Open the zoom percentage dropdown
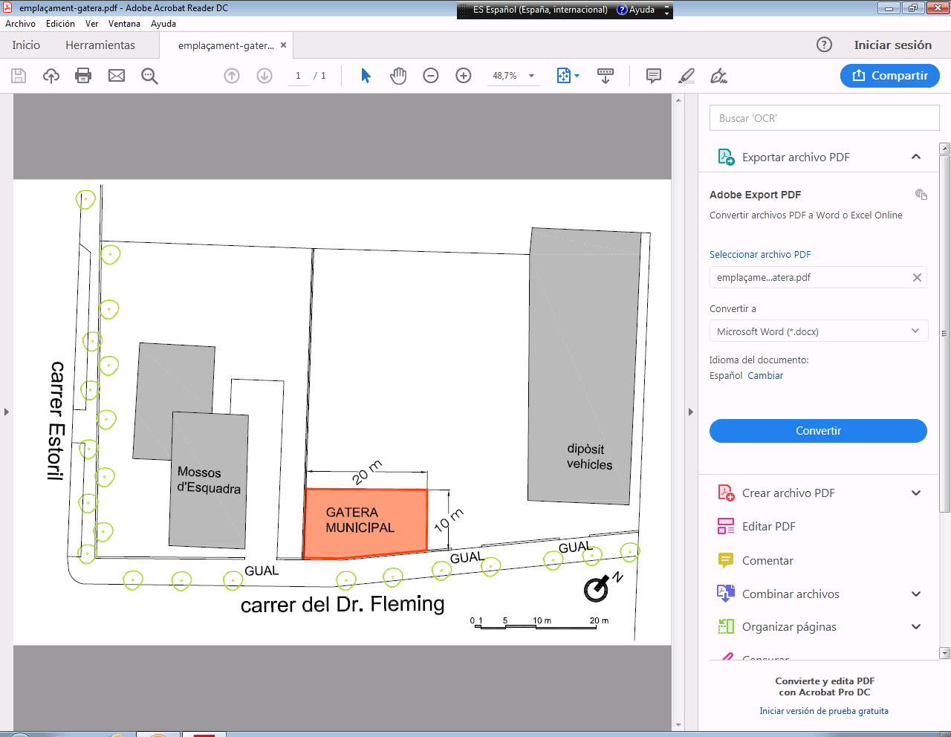The width and height of the screenshot is (951, 737). pyautogui.click(x=531, y=76)
